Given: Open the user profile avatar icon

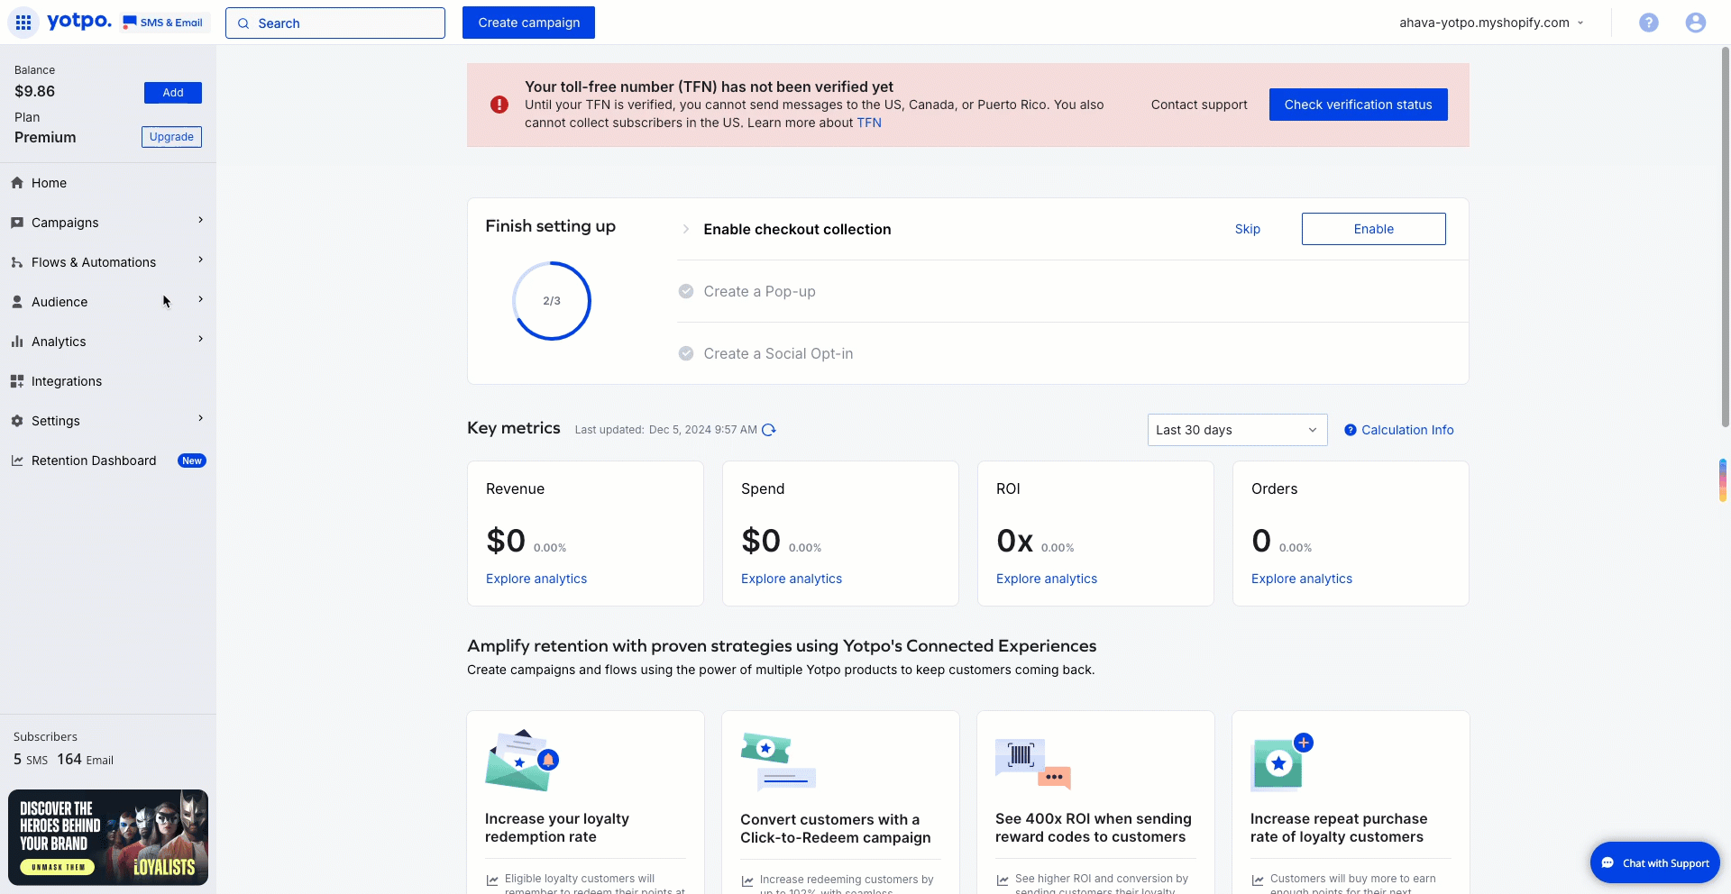Looking at the screenshot, I should (1695, 23).
